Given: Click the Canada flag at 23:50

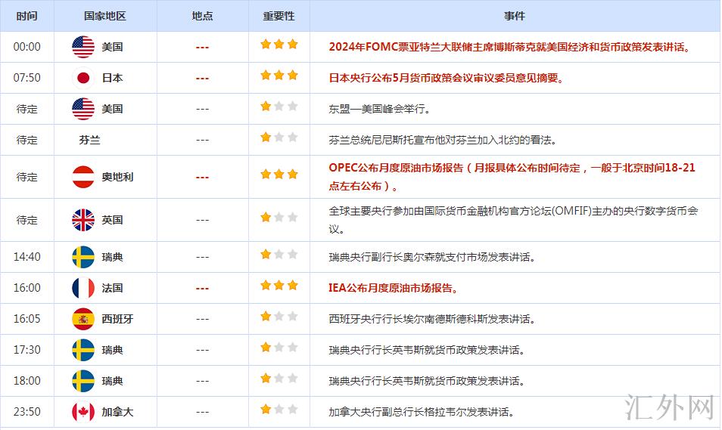Looking at the screenshot, I should pos(83,412).
